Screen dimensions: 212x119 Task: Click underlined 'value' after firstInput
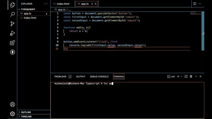coord(111,45)
